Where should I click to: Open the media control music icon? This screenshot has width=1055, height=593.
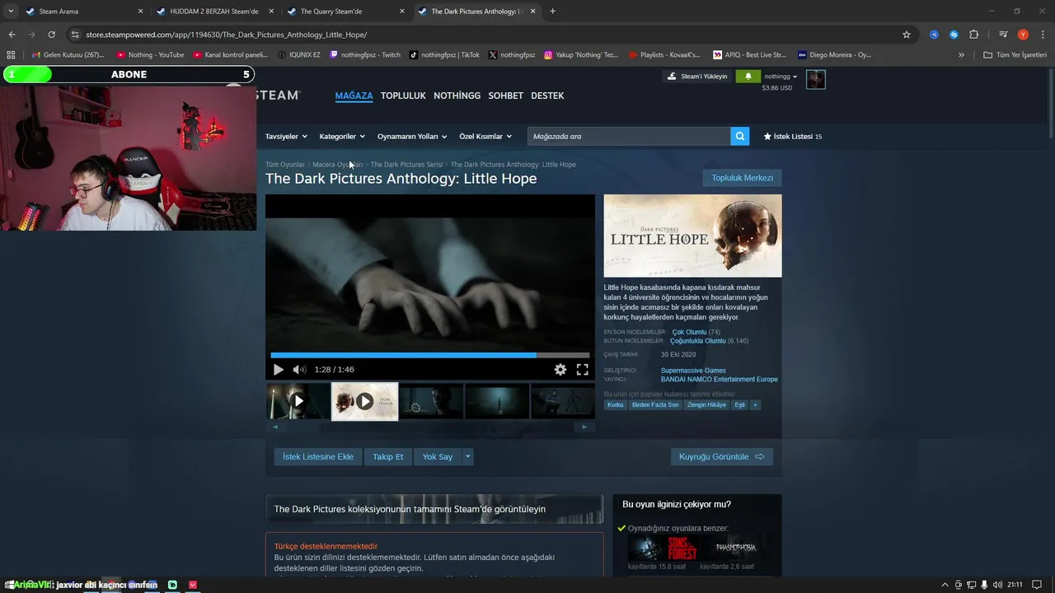1003,35
